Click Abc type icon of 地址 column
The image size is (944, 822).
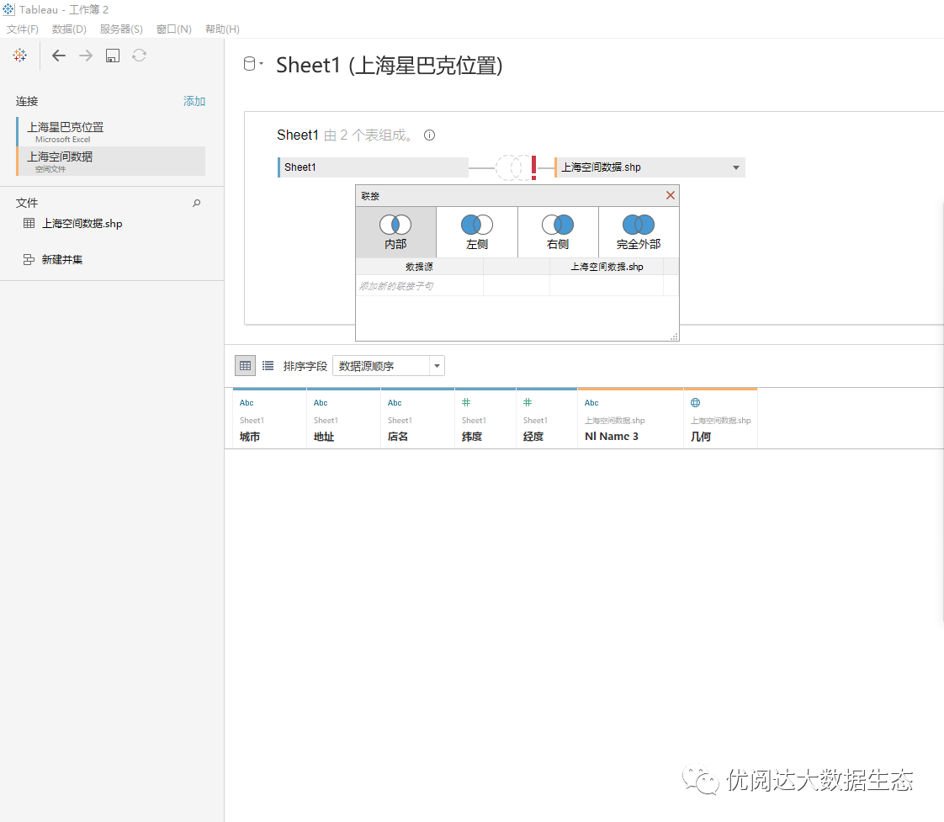pyautogui.click(x=321, y=403)
